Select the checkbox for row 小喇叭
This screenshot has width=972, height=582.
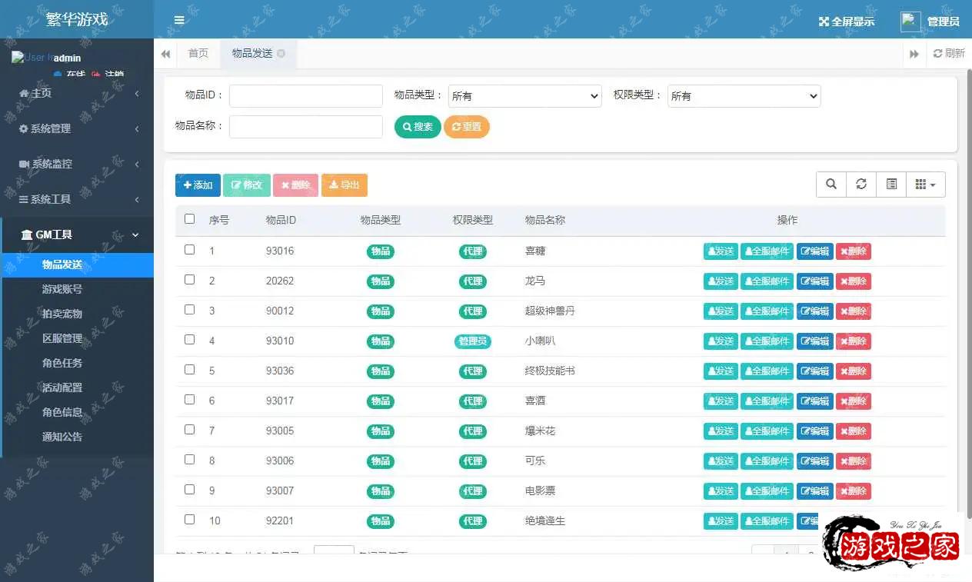(x=190, y=340)
